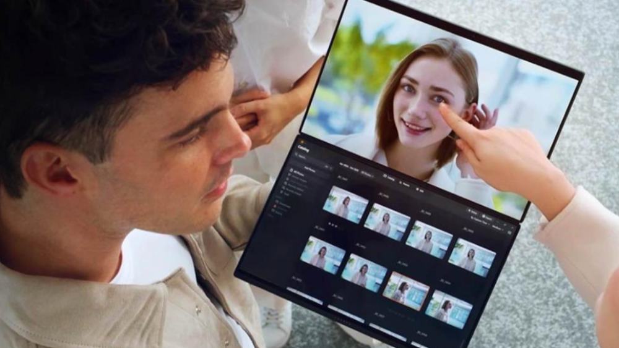The height and width of the screenshot is (348, 619).
Task: Click the orange app icon above Catalog
Action: tap(301, 141)
